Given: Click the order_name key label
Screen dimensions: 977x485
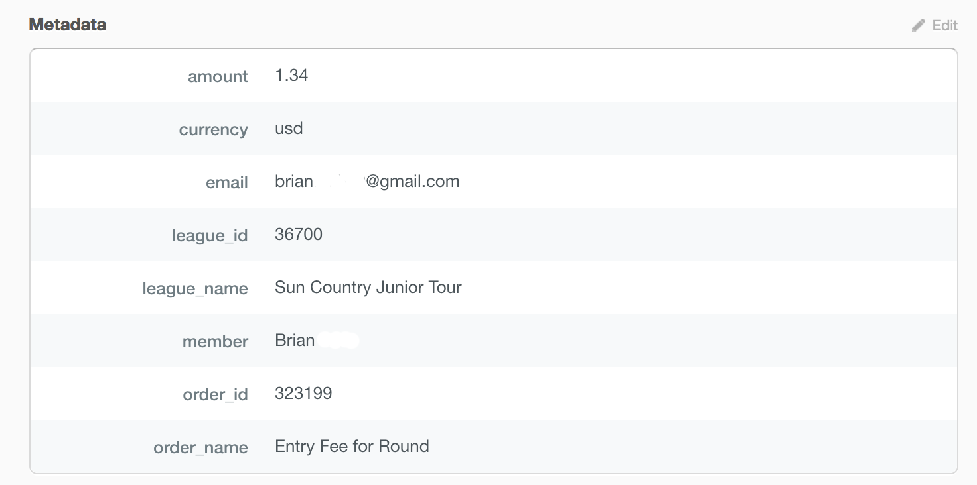Looking at the screenshot, I should click(x=200, y=448).
